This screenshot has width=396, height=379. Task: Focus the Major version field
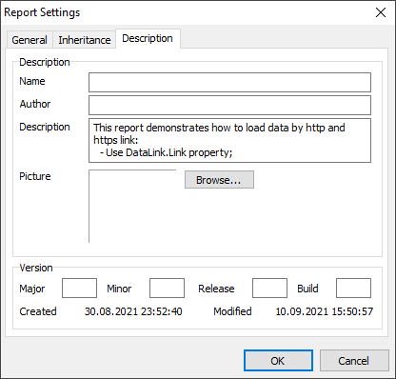click(79, 289)
